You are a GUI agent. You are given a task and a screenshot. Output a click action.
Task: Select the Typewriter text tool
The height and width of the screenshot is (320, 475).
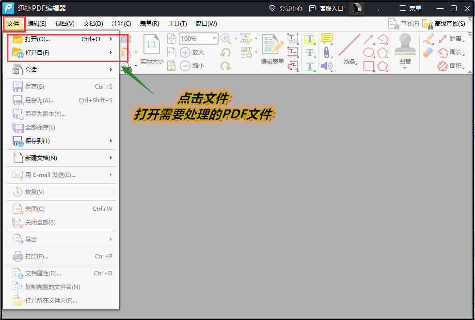pos(293,39)
